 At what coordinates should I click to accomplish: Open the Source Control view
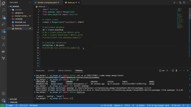(x=3, y=17)
